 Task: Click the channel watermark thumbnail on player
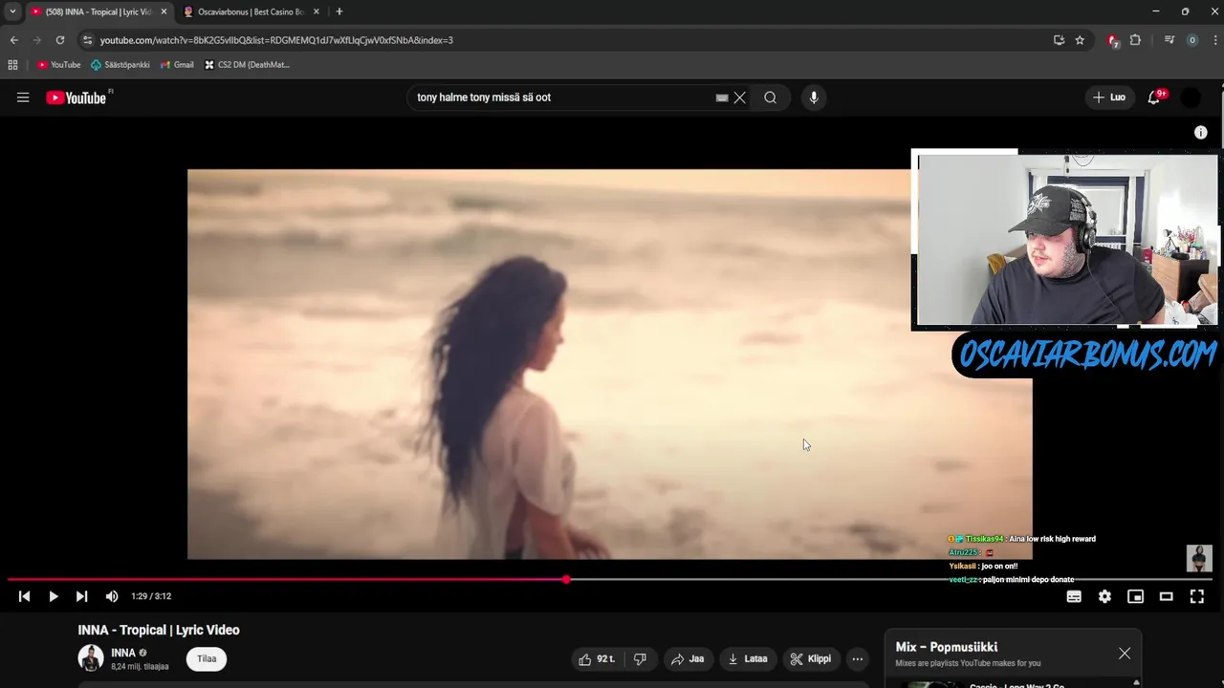coord(1199,558)
